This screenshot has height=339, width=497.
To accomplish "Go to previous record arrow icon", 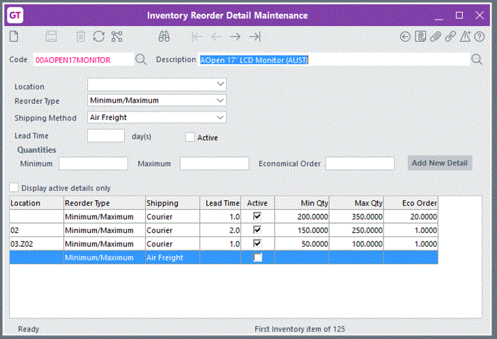I will pyautogui.click(x=217, y=37).
